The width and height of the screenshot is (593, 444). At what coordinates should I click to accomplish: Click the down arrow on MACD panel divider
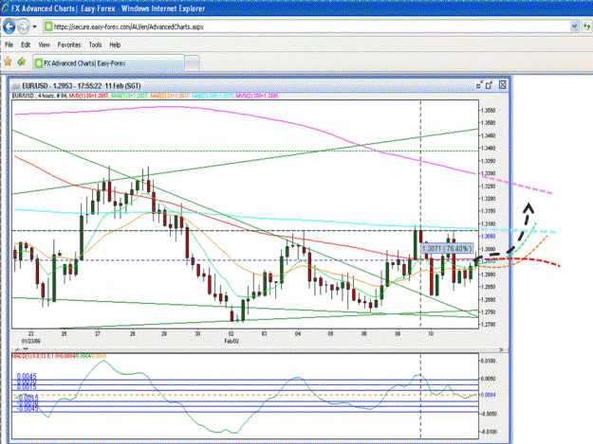point(26,349)
